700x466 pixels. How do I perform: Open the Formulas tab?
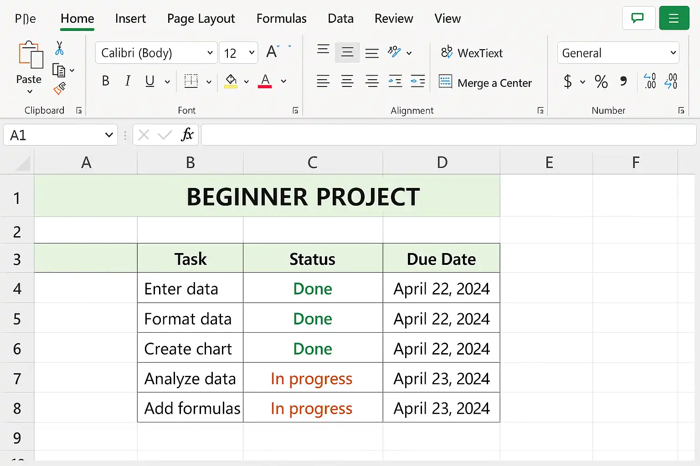(x=281, y=19)
